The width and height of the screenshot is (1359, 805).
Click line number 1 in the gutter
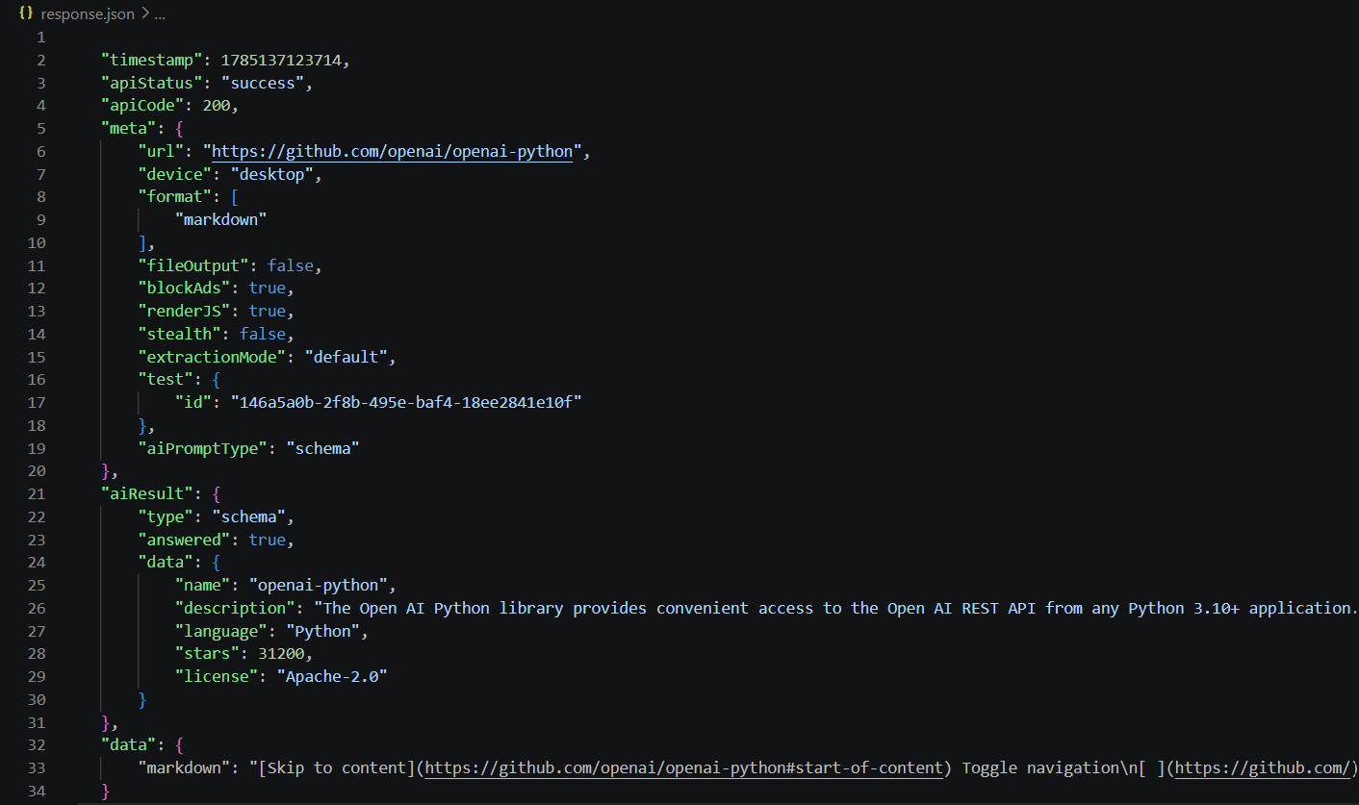40,37
